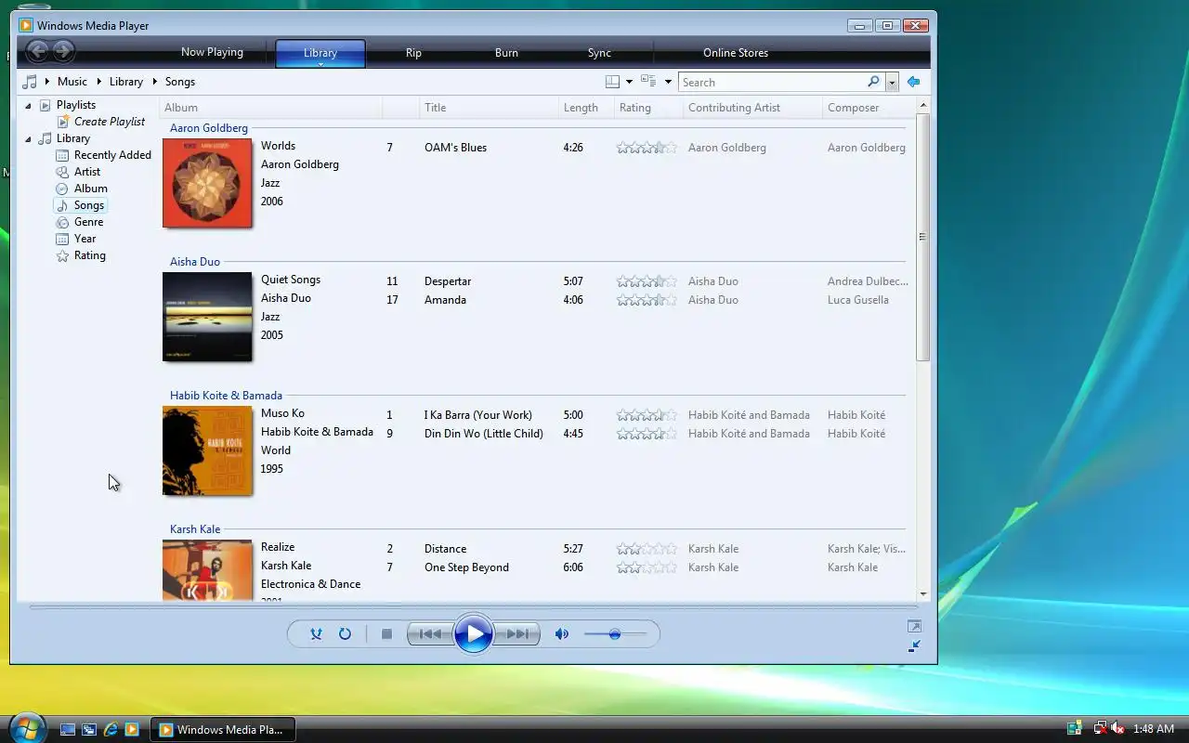Open the layout options icon

pyautogui.click(x=612, y=82)
